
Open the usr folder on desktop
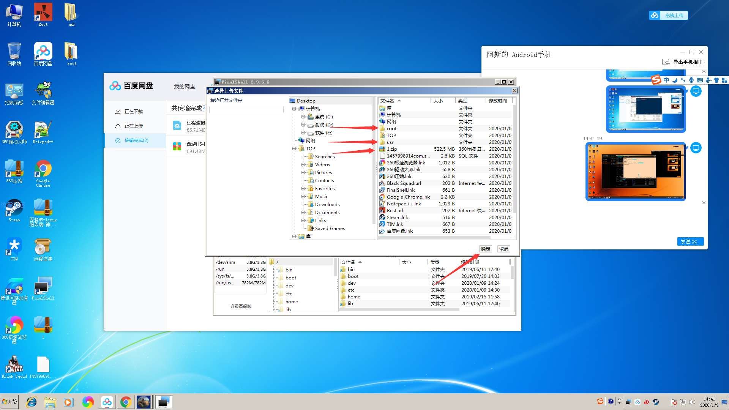pyautogui.click(x=71, y=15)
